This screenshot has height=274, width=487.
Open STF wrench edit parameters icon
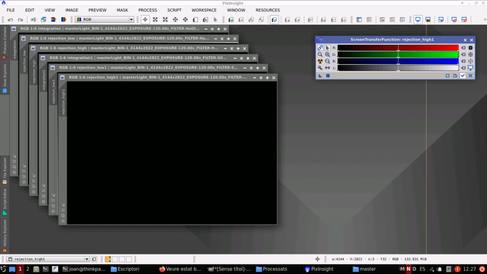tap(320, 68)
